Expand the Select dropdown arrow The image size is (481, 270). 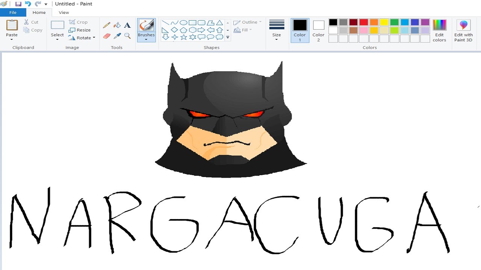tap(57, 40)
